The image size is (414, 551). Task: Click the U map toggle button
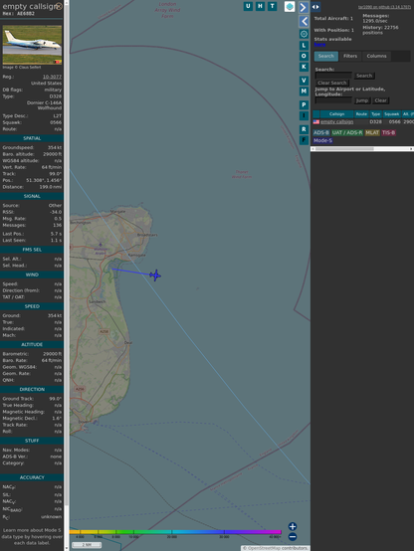point(248,6)
